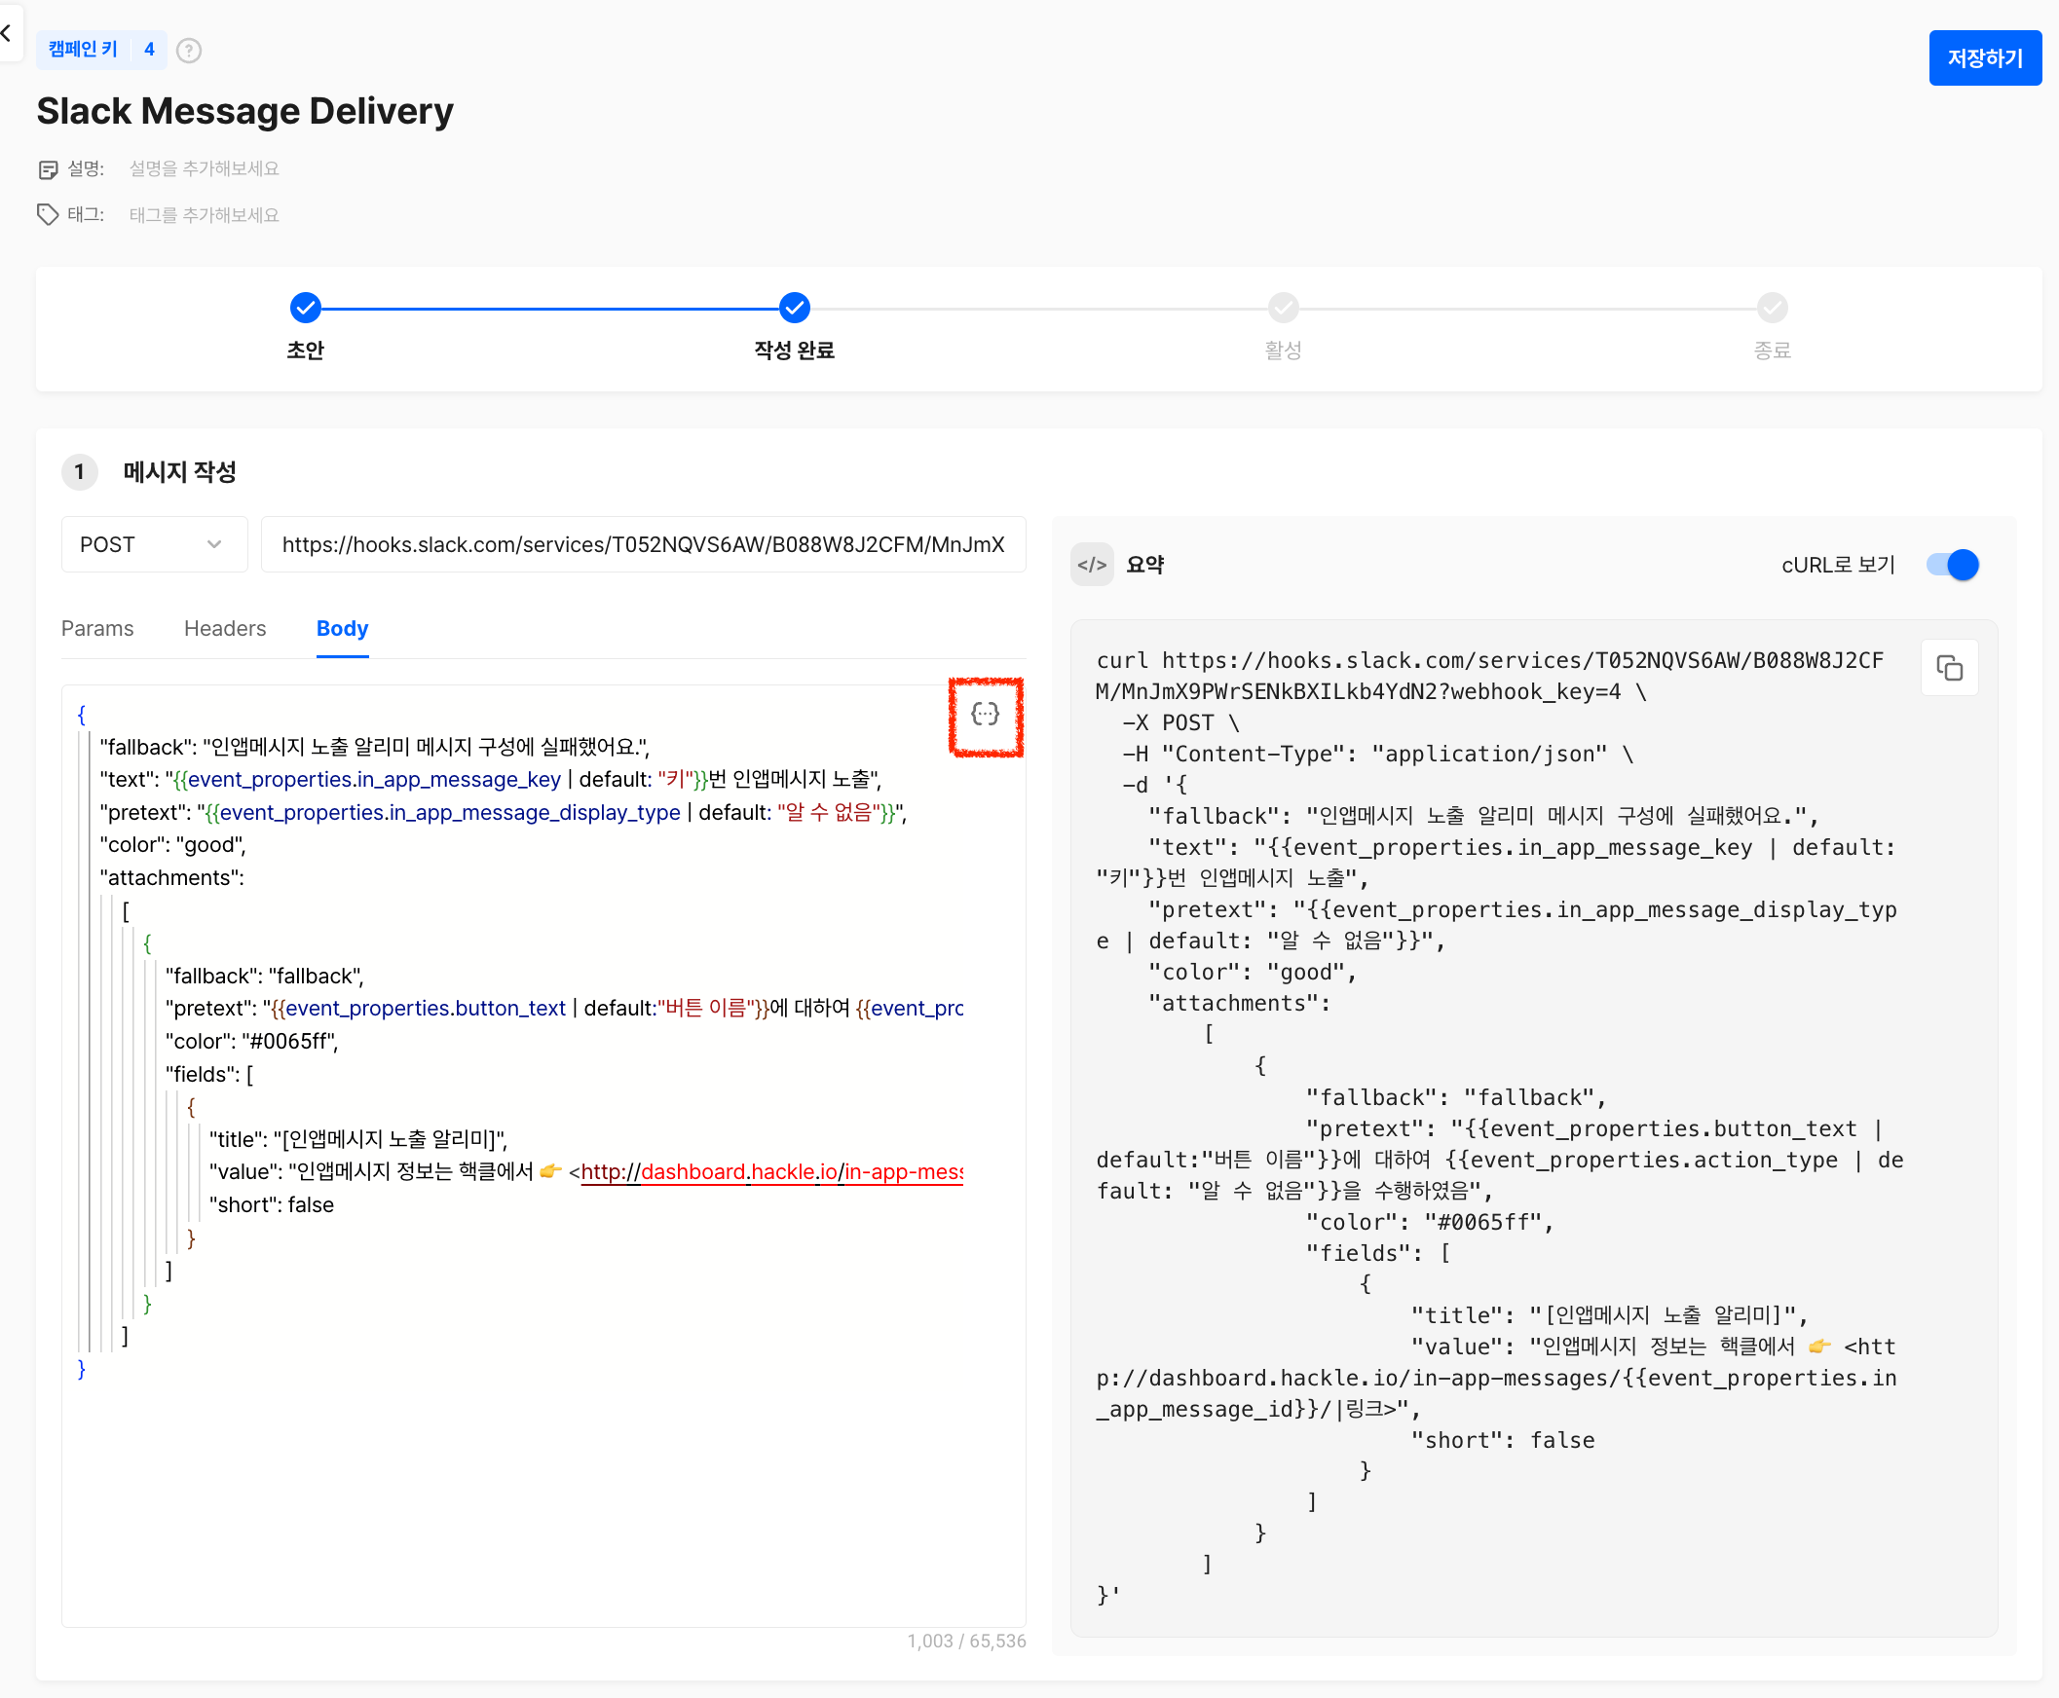Click the 요약 summary label
The height and width of the screenshot is (1698, 2059).
[x=1145, y=565]
